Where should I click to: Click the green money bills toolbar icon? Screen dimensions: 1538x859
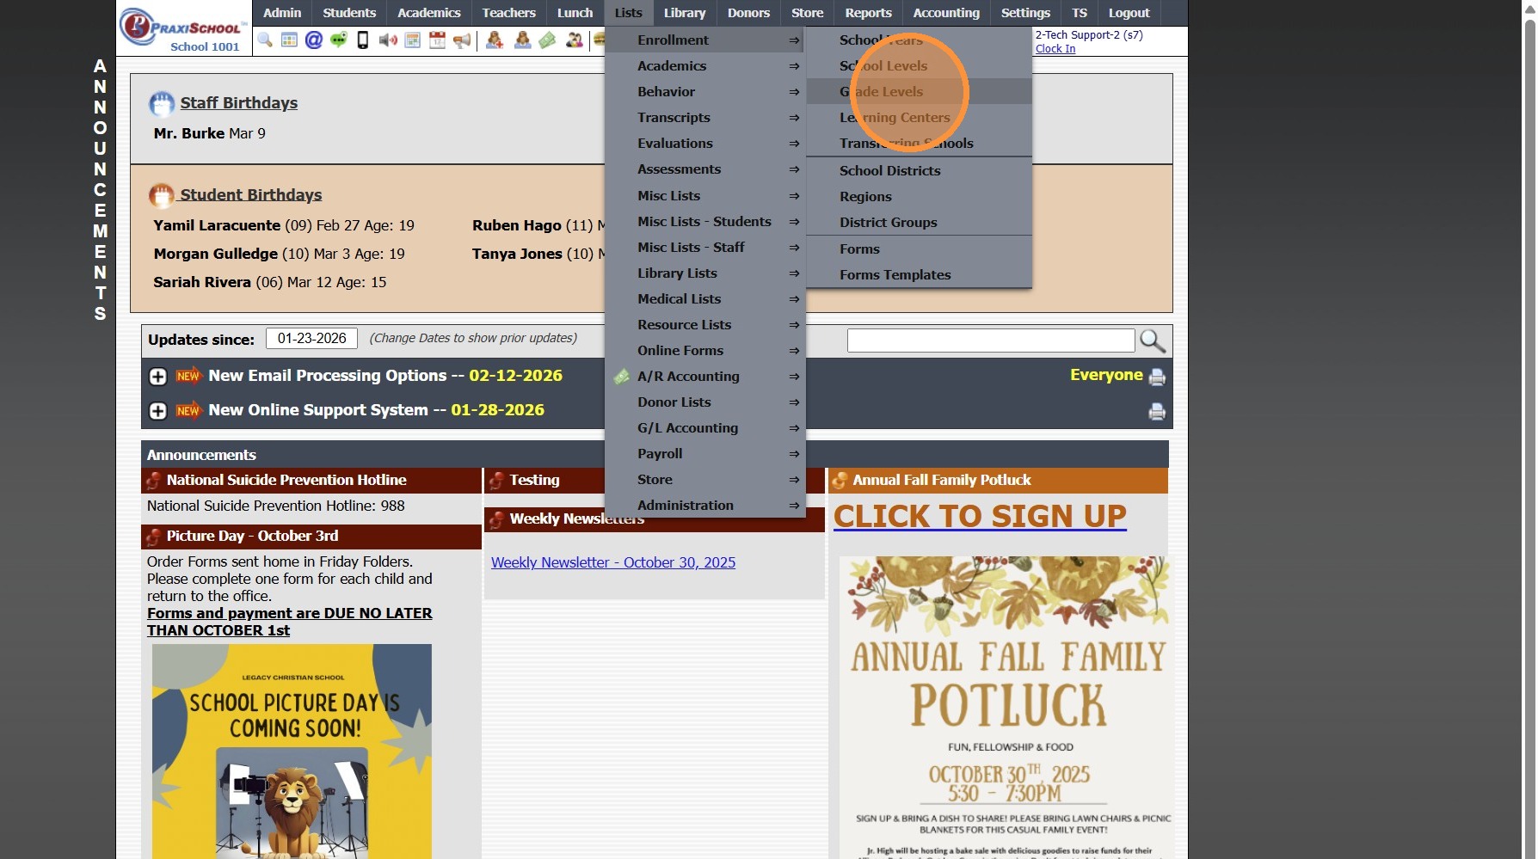point(548,40)
